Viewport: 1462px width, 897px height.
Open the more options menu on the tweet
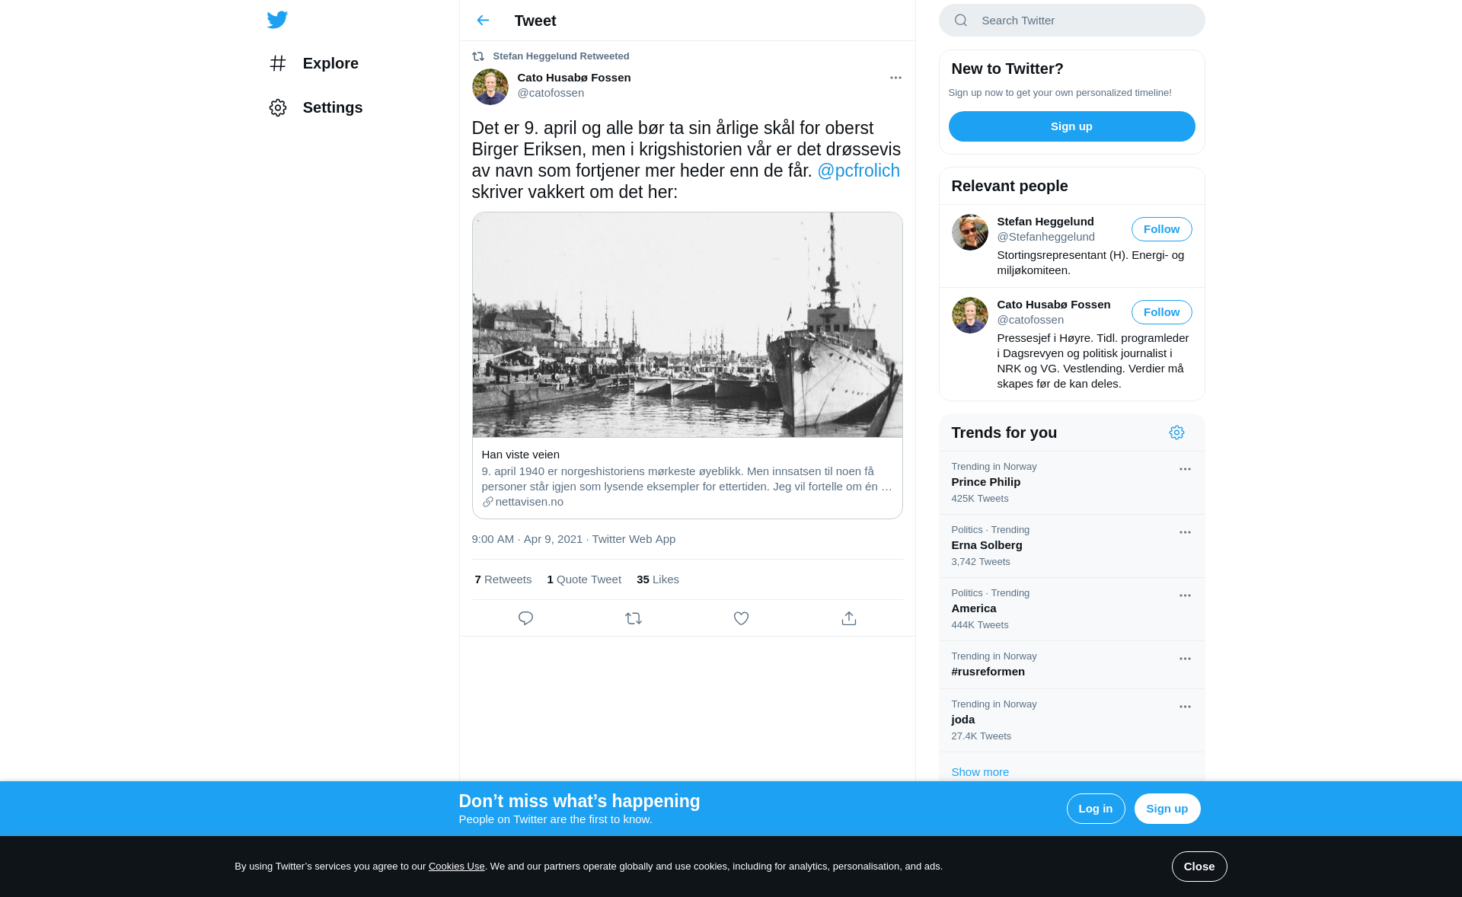[895, 78]
